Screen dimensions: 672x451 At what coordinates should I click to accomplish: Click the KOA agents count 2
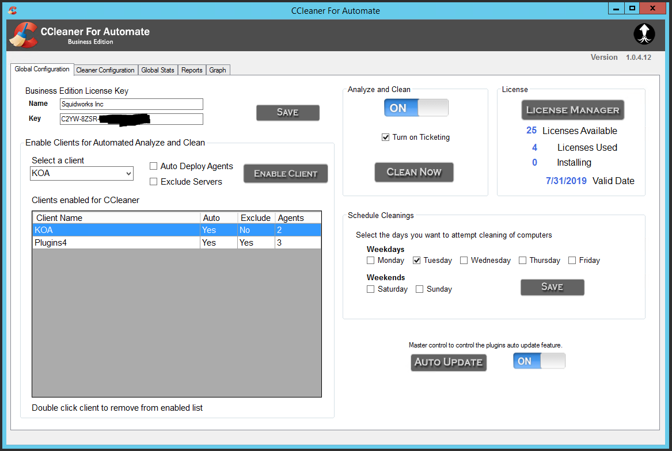[298, 230]
